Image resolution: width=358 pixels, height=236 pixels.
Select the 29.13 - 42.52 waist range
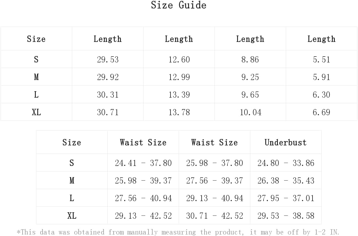(143, 216)
